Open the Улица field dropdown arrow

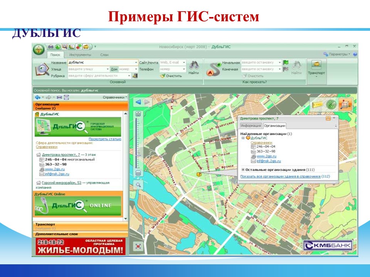(108, 69)
